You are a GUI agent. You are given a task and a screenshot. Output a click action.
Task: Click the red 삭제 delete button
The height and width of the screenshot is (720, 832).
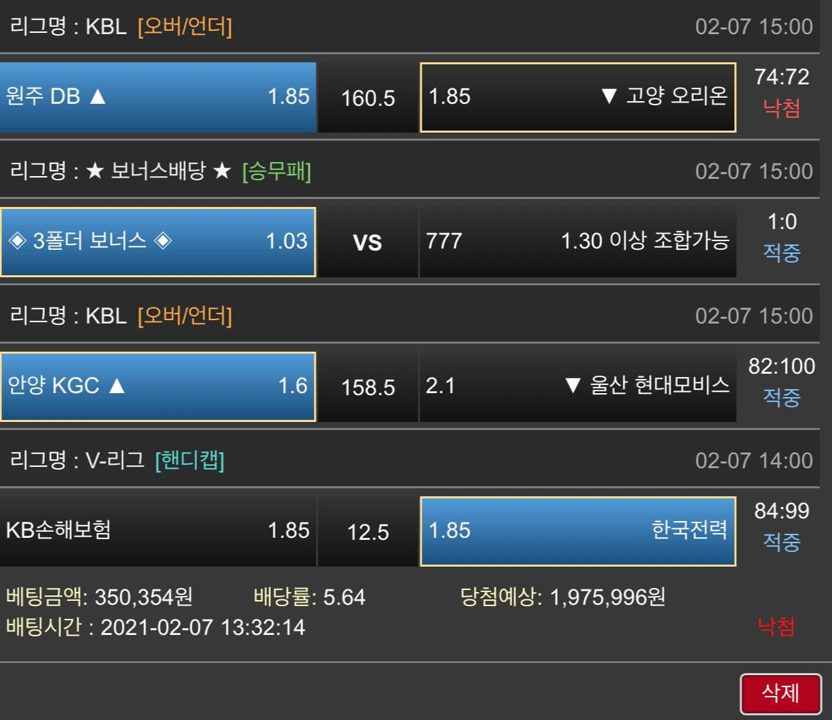pos(780,694)
